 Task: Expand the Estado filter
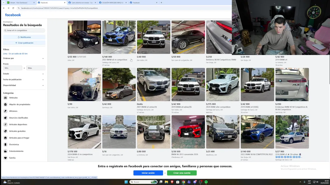[23, 74]
